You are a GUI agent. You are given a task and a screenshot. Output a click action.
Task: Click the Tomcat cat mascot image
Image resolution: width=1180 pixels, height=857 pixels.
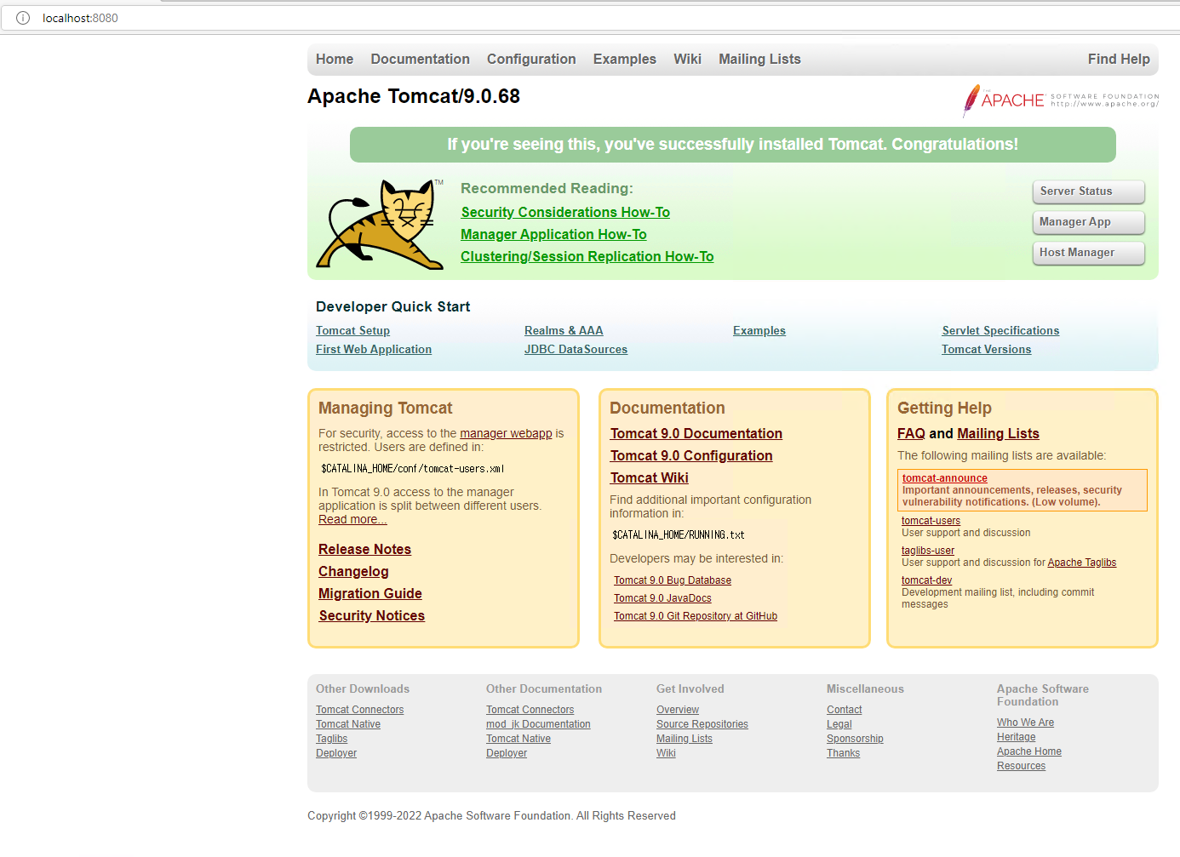point(380,225)
